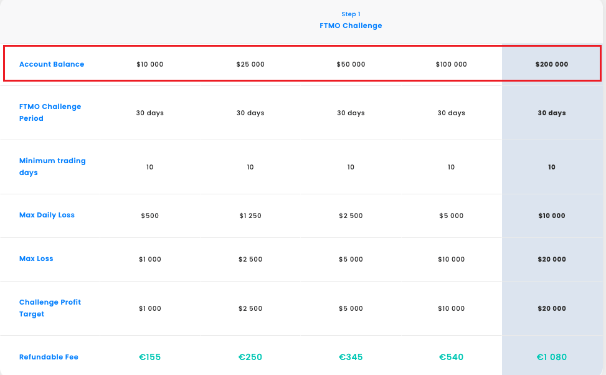This screenshot has width=606, height=375.
Task: Click the "Max Loss" row label
Action: (36, 259)
